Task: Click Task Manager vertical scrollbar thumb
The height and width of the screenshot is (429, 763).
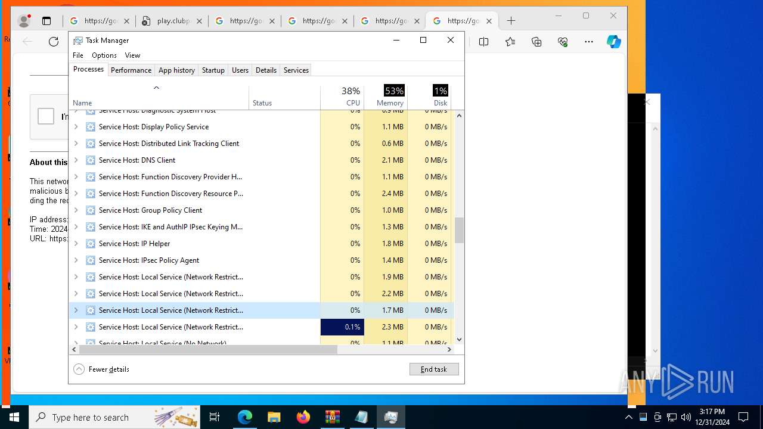Action: 459,230
